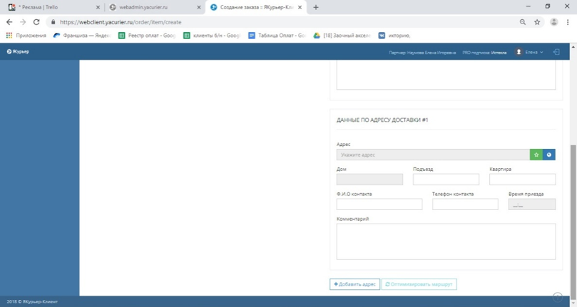Click the Оптимизировать маршрут button
Image resolution: width=577 pixels, height=307 pixels.
point(419,284)
